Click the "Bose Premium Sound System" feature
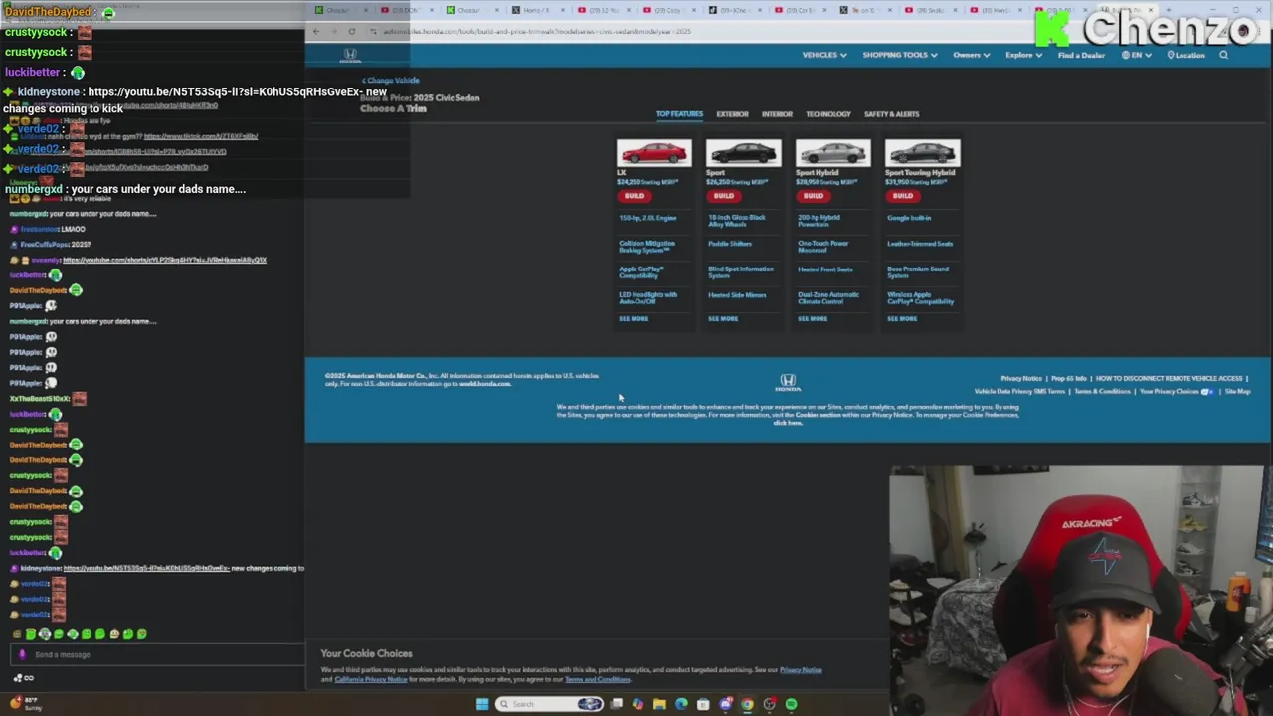The image size is (1273, 716). [918, 272]
